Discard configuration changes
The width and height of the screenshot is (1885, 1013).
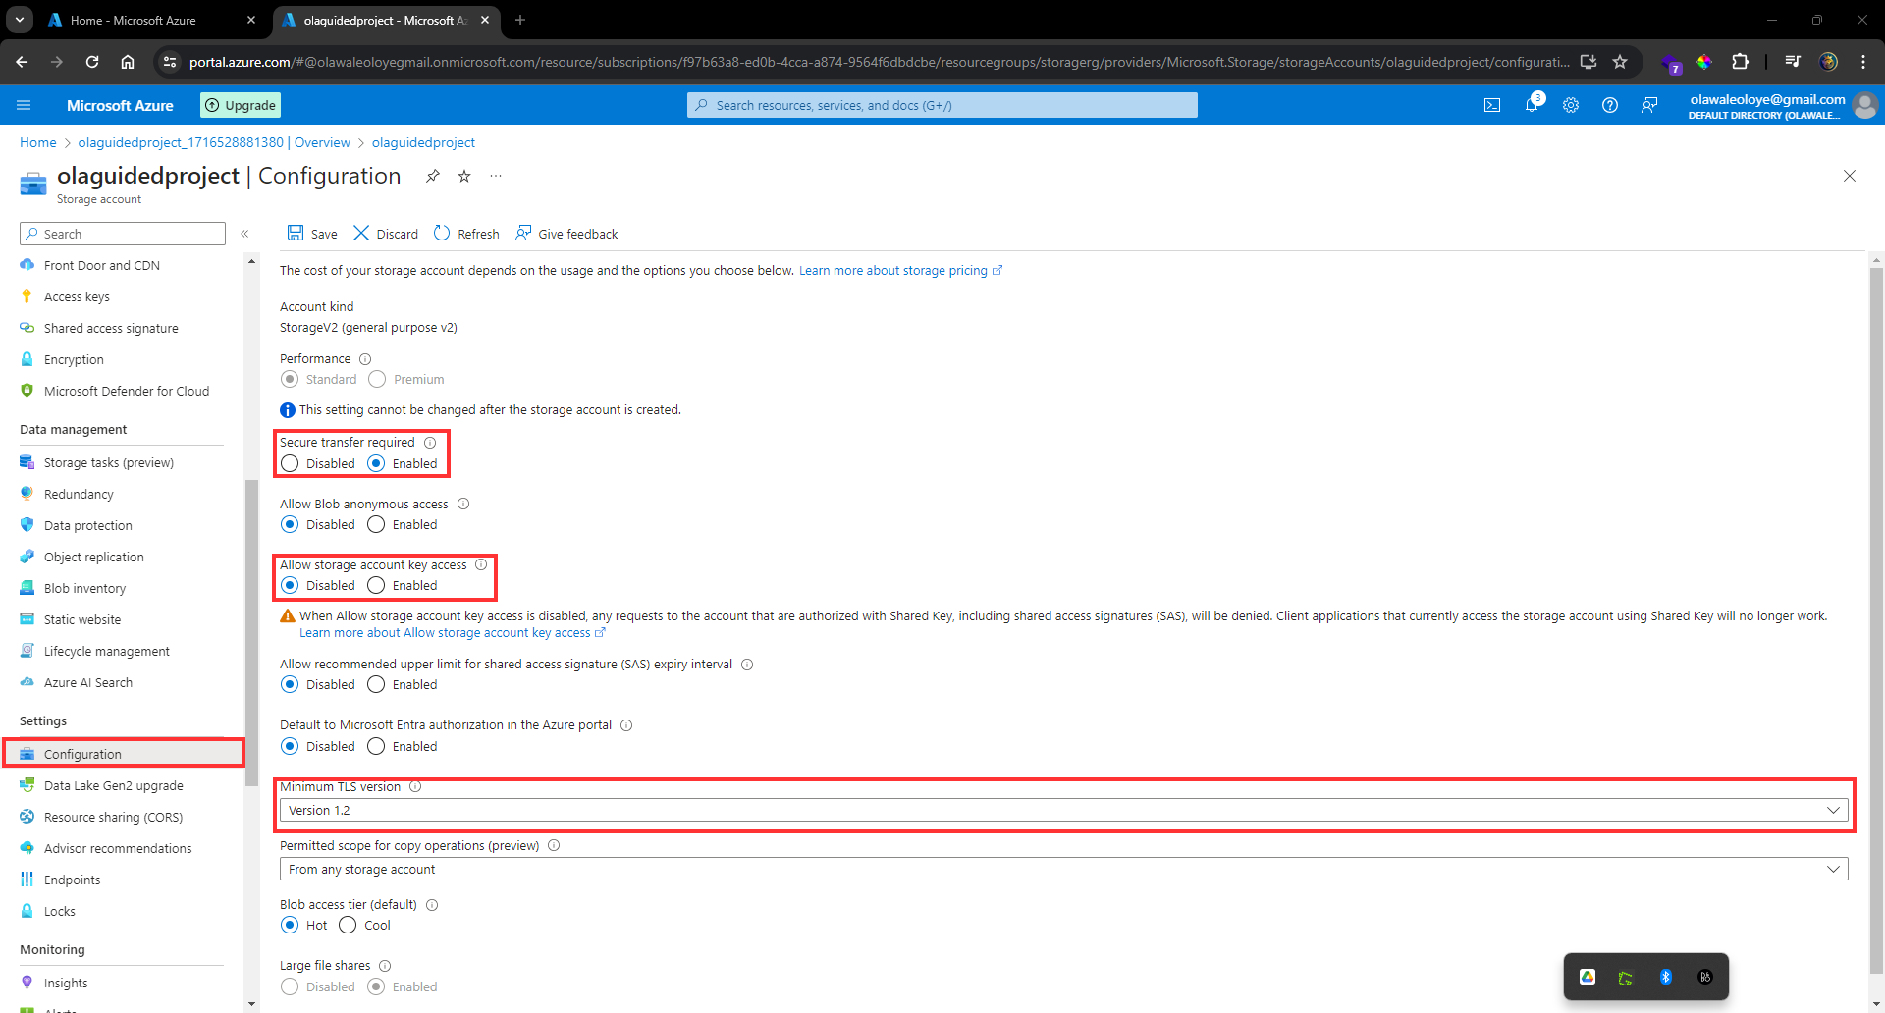(386, 234)
